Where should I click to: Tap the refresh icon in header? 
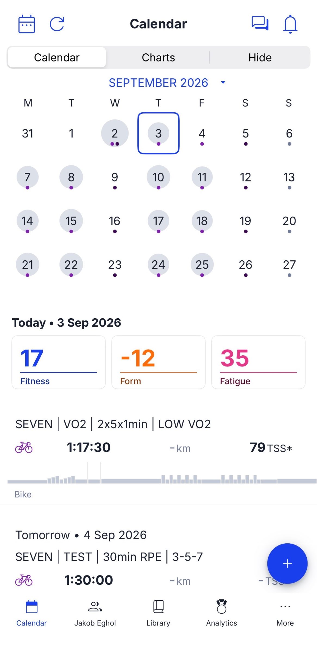pos(57,24)
